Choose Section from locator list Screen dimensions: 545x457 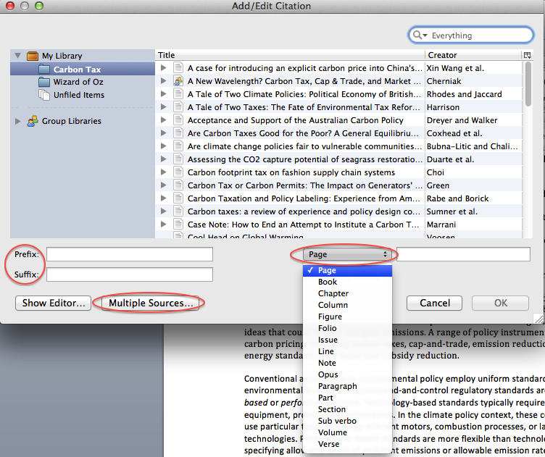(x=347, y=409)
